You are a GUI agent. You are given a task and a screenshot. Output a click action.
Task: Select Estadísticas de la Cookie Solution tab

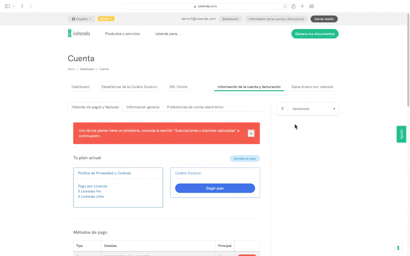(129, 87)
